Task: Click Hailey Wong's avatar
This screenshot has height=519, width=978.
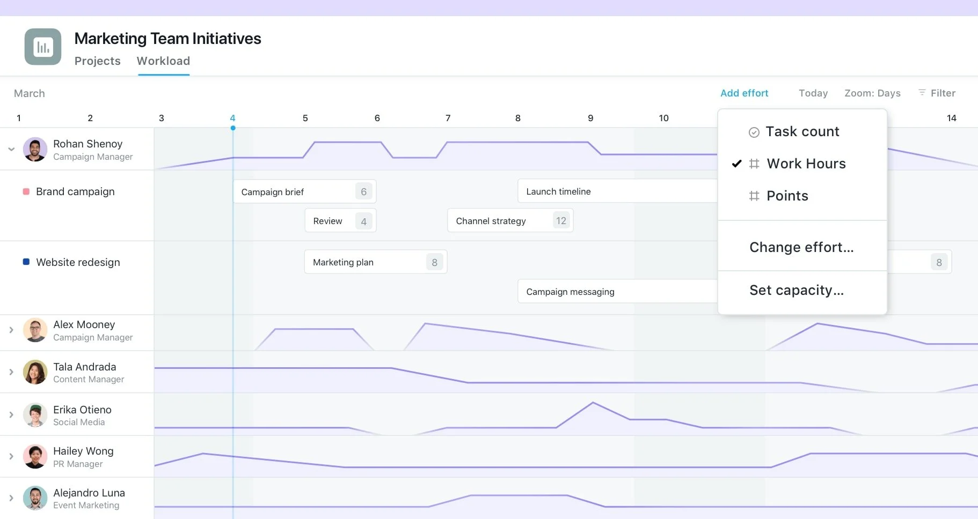Action: [x=34, y=456]
